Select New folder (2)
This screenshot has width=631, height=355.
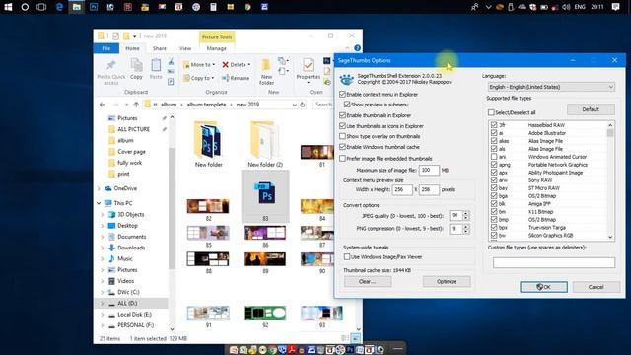265,144
